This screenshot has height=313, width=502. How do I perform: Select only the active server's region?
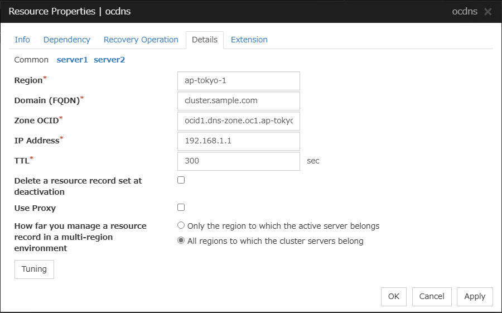click(x=181, y=226)
